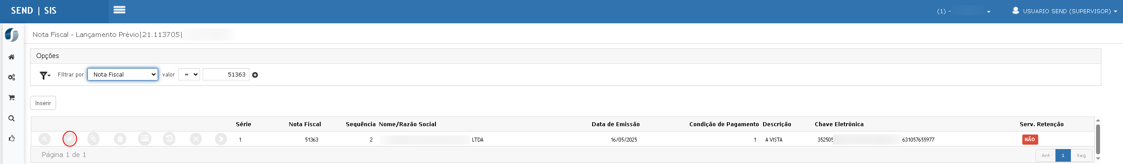Open the paperclip attachment icon for nota 51363
The height and width of the screenshot is (164, 1123).
click(93, 139)
